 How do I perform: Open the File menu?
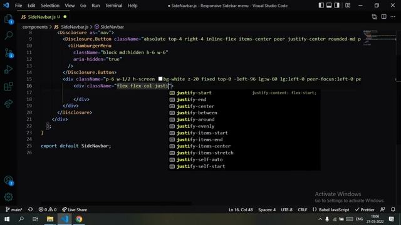pyautogui.click(x=18, y=6)
